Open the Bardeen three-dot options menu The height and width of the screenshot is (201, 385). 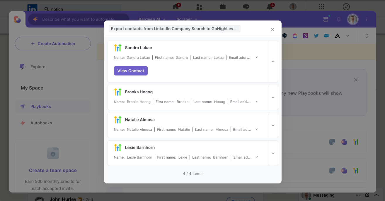pyautogui.click(x=367, y=19)
